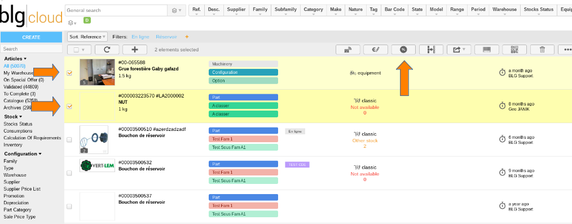Open the Bar Code filter dropdown
The height and width of the screenshot is (224, 572).
coord(395,11)
